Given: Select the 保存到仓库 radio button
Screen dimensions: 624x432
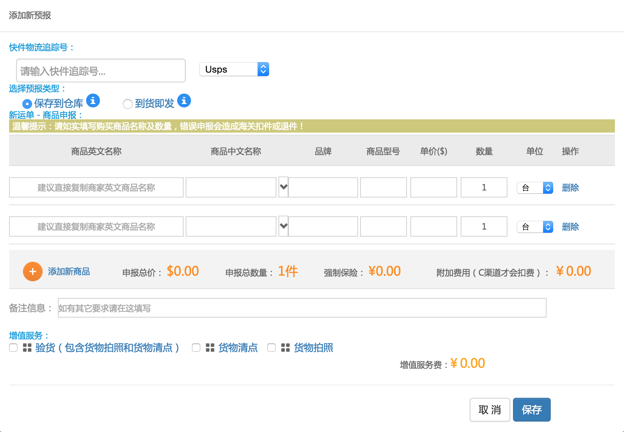Looking at the screenshot, I should [27, 104].
